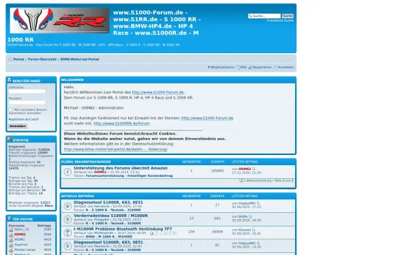Go to Foren-Übersicht breadcrumb

(x=42, y=59)
